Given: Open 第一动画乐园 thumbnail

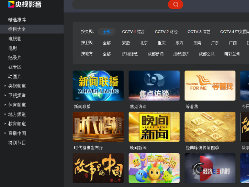Looking at the screenshot, I should (154, 168).
